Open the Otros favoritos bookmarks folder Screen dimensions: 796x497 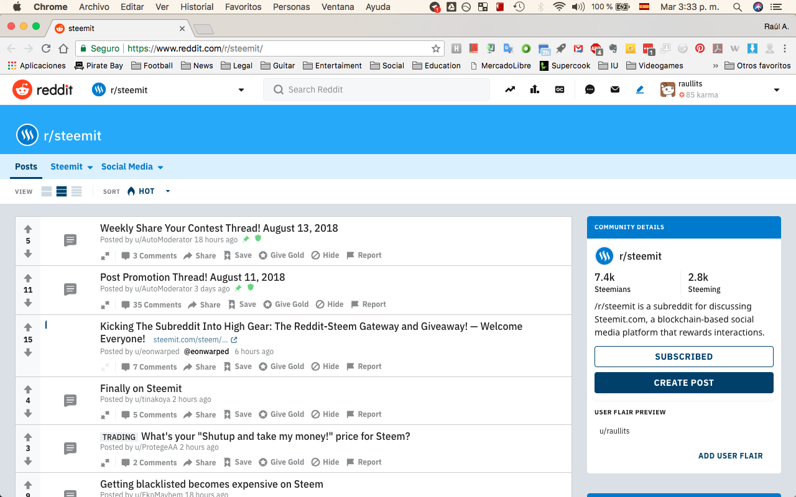(757, 65)
